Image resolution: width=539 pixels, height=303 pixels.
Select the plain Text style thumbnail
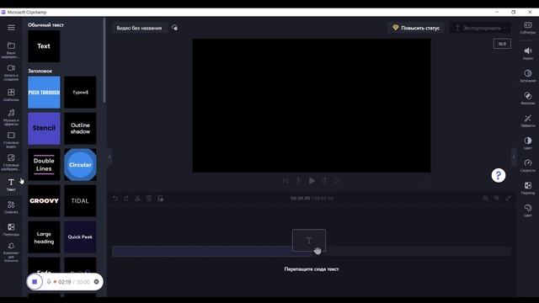tap(44, 46)
